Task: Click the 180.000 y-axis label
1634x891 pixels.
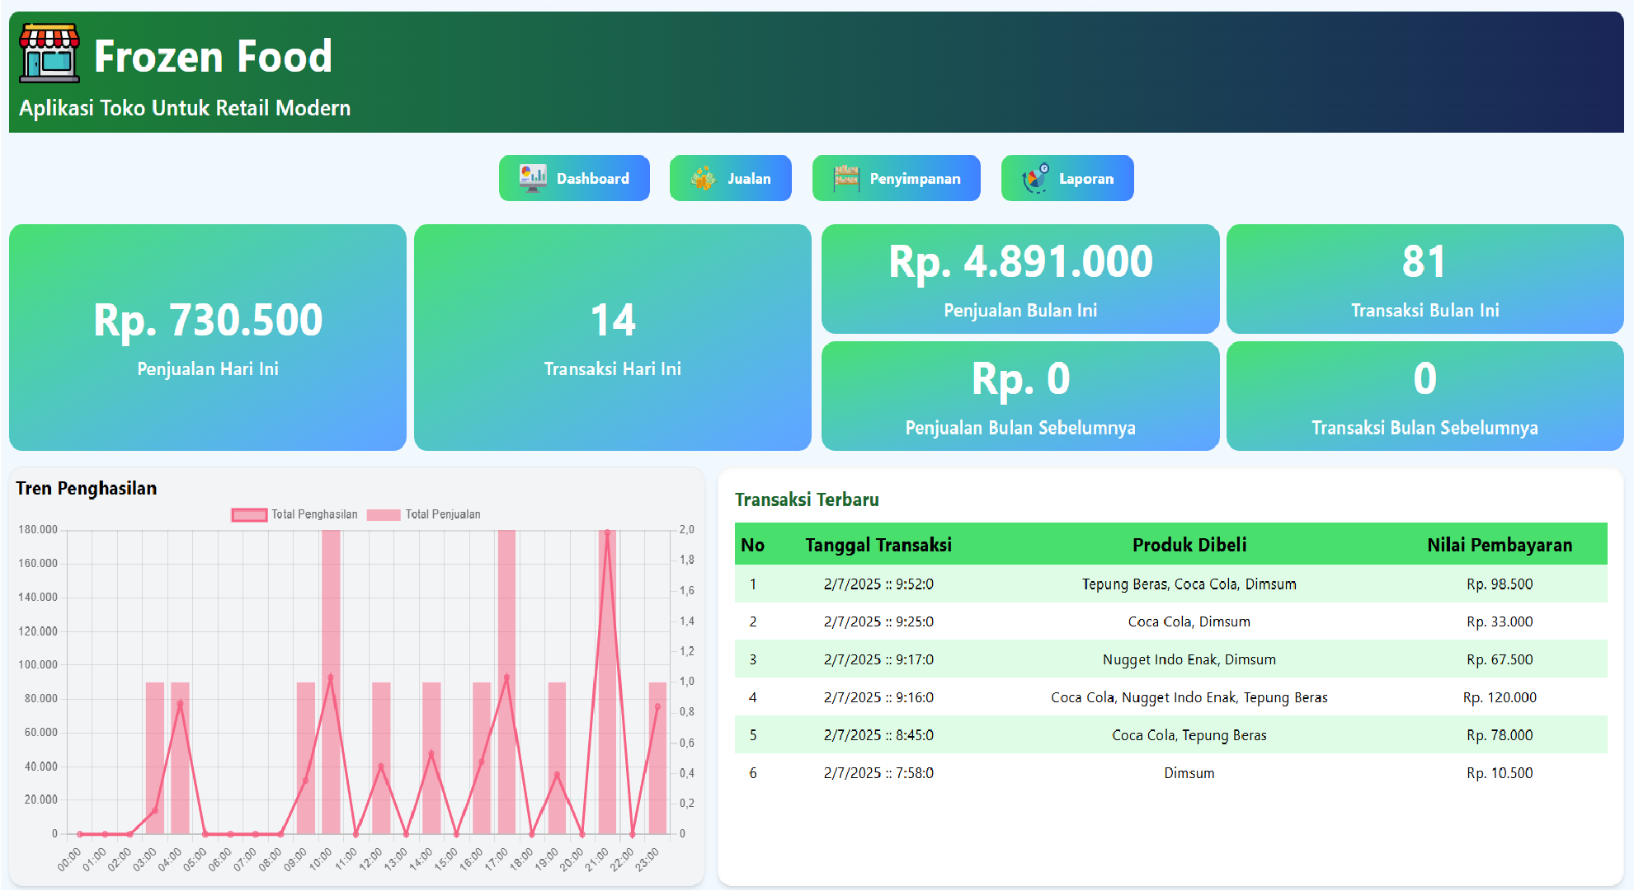Action: [x=38, y=529]
